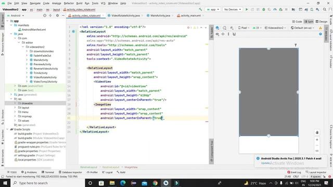This screenshot has width=333, height=187.
Task: Run the app with green play button
Action: (247, 9)
